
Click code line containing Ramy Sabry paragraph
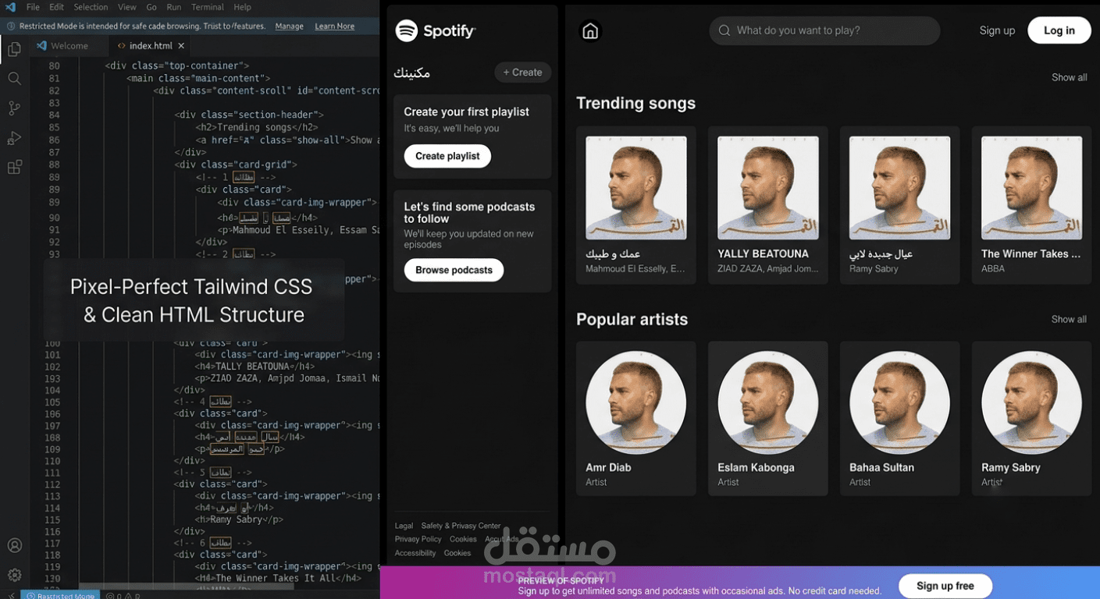click(240, 519)
